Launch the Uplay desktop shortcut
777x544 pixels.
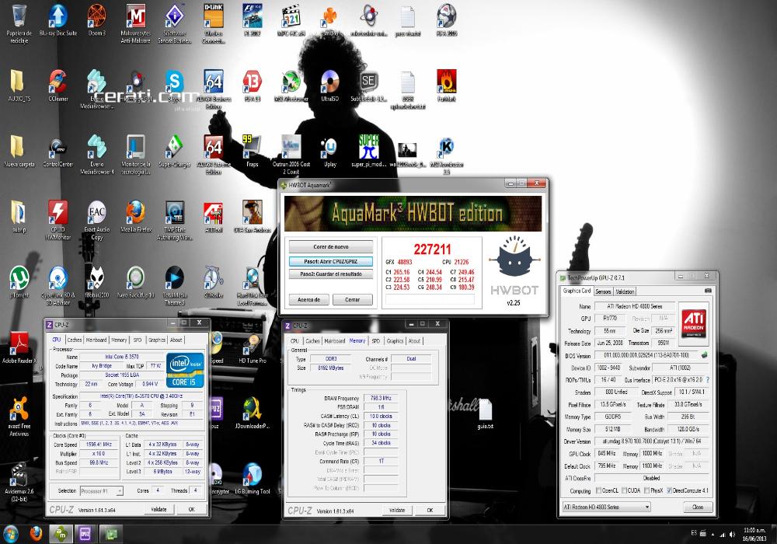point(329,151)
